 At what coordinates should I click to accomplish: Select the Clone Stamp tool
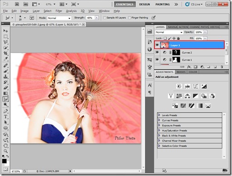click(x=5, y=76)
